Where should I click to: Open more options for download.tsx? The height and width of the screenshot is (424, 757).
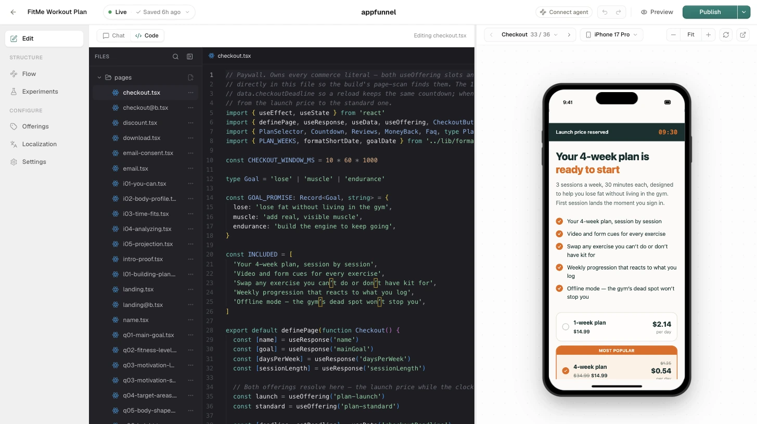click(x=190, y=138)
